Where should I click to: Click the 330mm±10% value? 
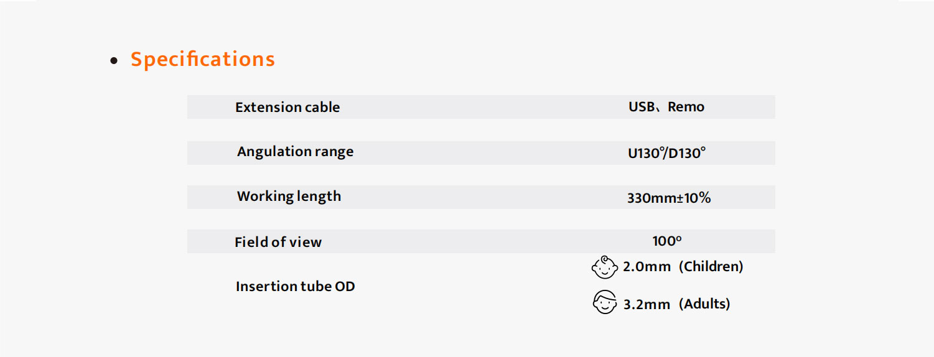pyautogui.click(x=669, y=198)
